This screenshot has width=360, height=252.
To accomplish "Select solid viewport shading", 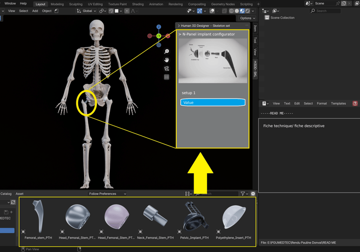I will (237, 11).
